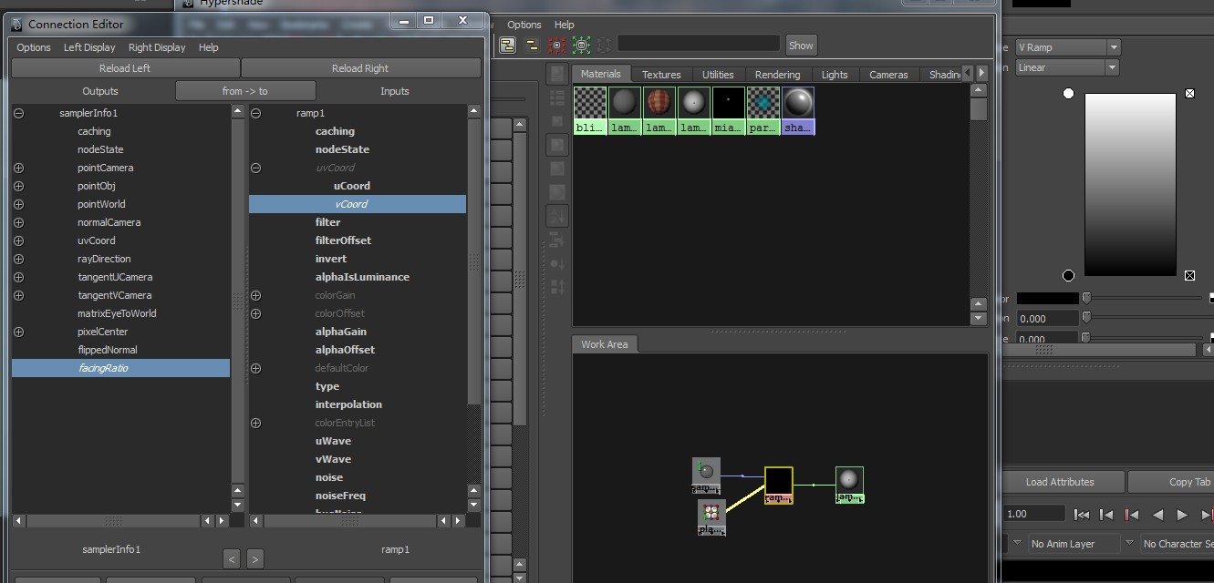Viewport: 1214px width, 583px height.
Task: Click the from -> to direction button
Action: point(245,91)
